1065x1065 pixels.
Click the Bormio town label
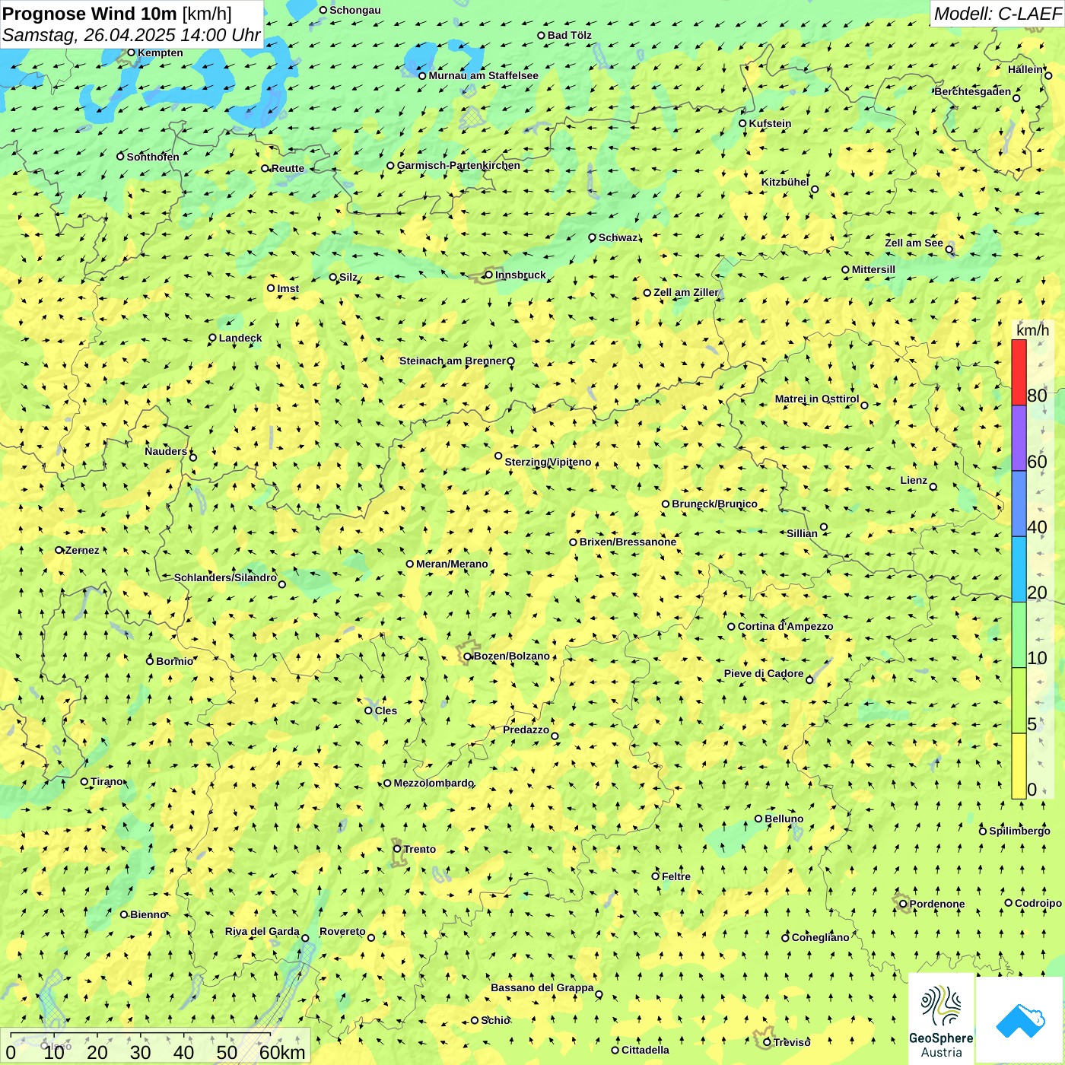tap(174, 661)
